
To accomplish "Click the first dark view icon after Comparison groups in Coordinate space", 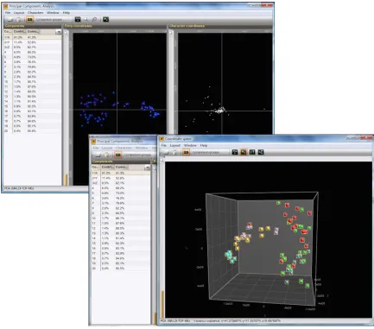I will coord(235,152).
